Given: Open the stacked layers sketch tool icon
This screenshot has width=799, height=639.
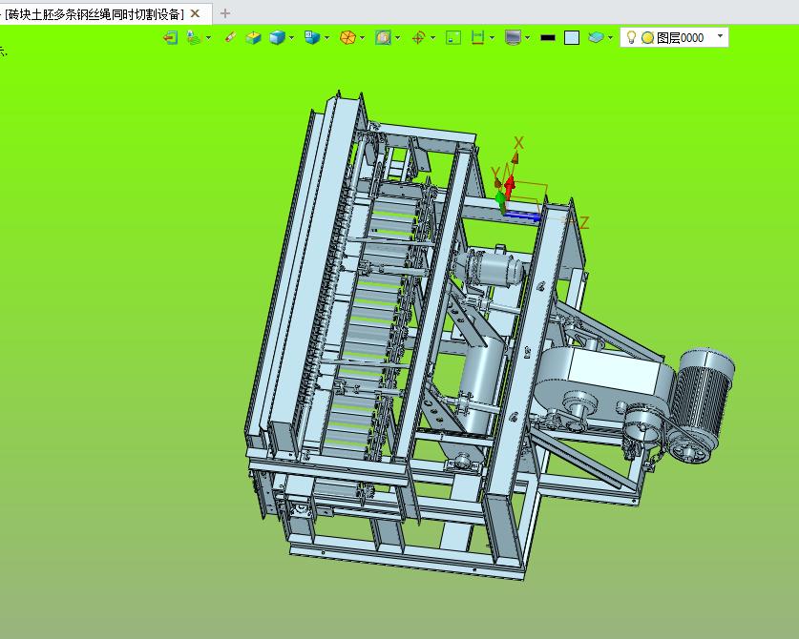Looking at the screenshot, I should pyautogui.click(x=195, y=38).
